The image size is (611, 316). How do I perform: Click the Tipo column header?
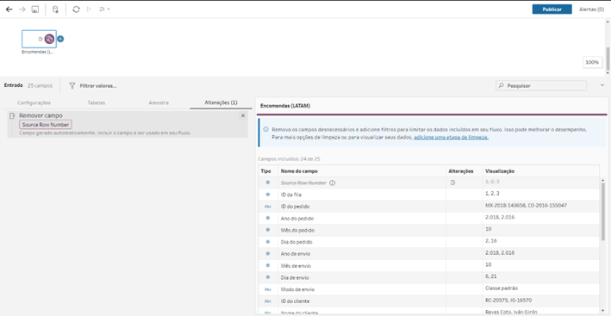[265, 171]
